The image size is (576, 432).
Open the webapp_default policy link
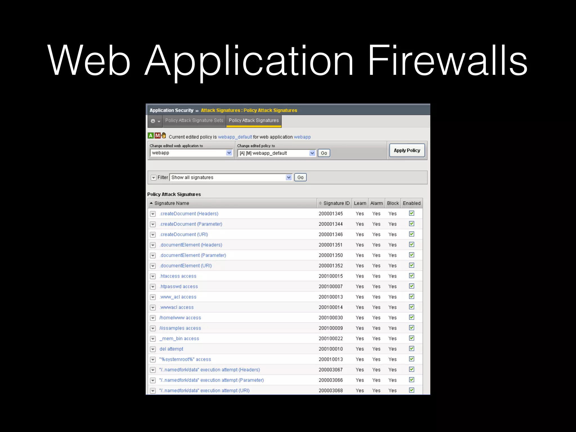pyautogui.click(x=235, y=137)
